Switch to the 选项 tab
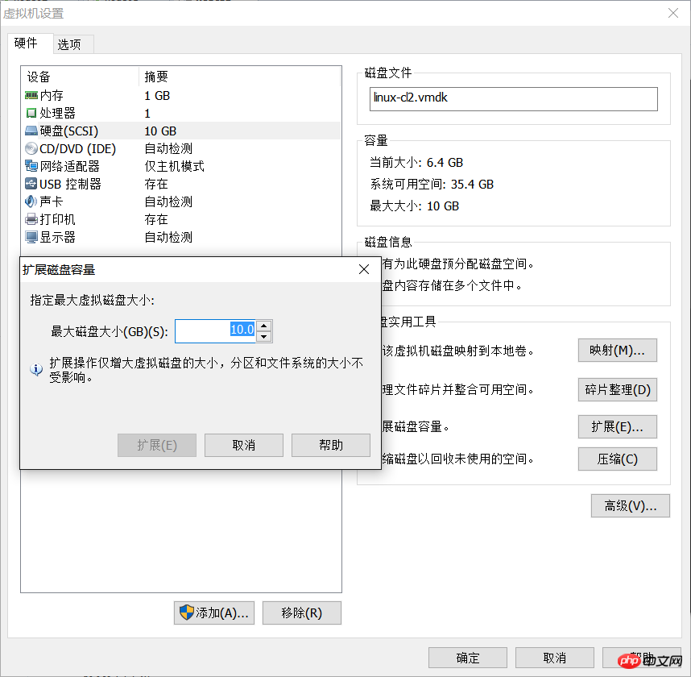 [72, 44]
